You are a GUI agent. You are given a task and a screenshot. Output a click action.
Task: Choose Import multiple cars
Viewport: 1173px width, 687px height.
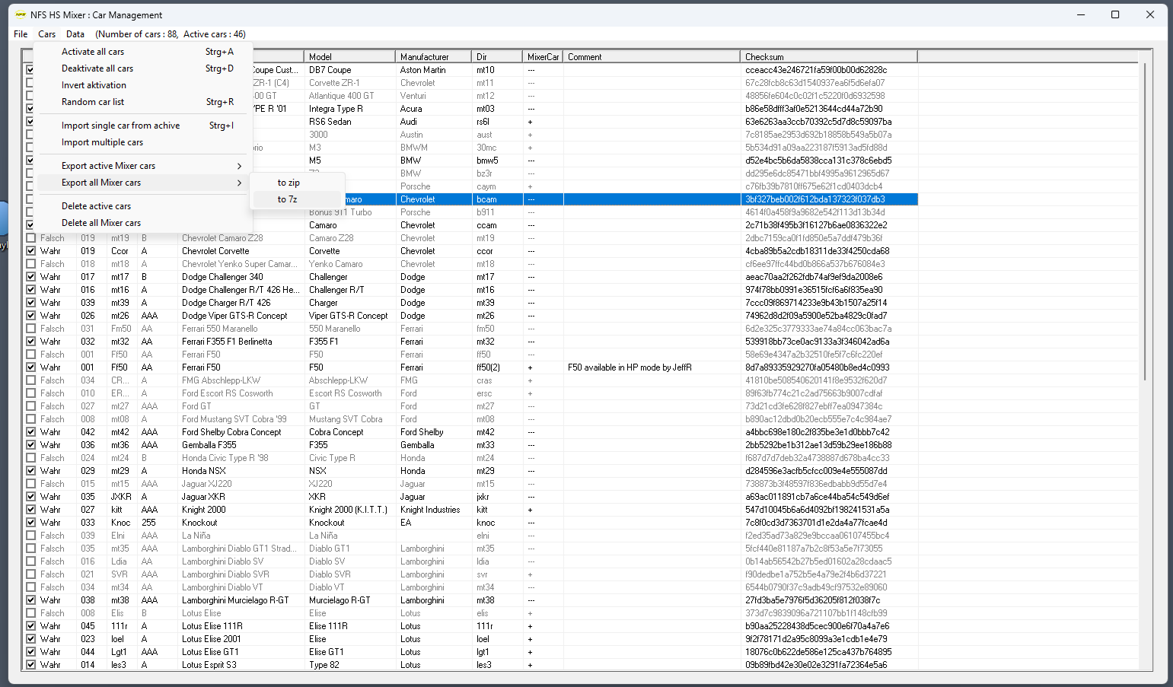tap(145, 142)
